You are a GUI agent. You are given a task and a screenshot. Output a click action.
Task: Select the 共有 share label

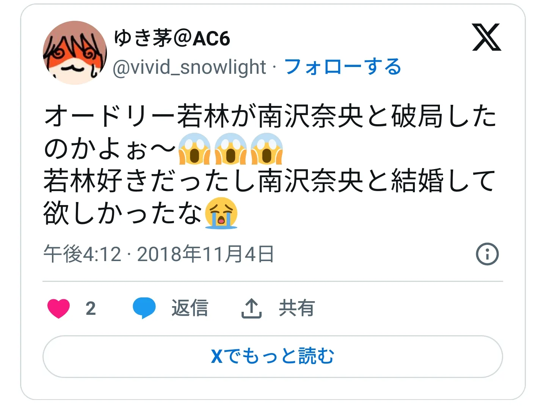297,308
